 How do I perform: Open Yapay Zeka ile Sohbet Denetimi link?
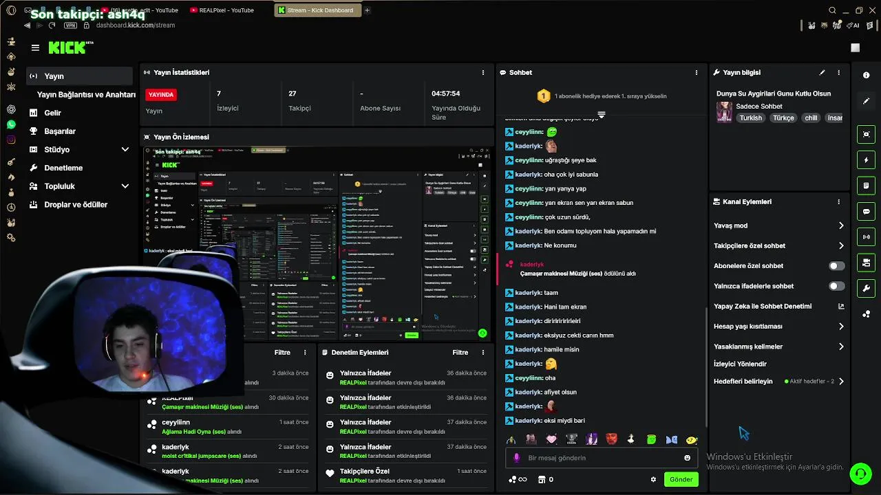779,307
